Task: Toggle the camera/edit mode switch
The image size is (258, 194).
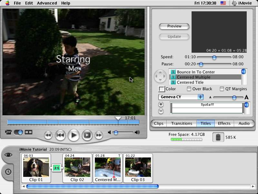Action: pos(18,132)
